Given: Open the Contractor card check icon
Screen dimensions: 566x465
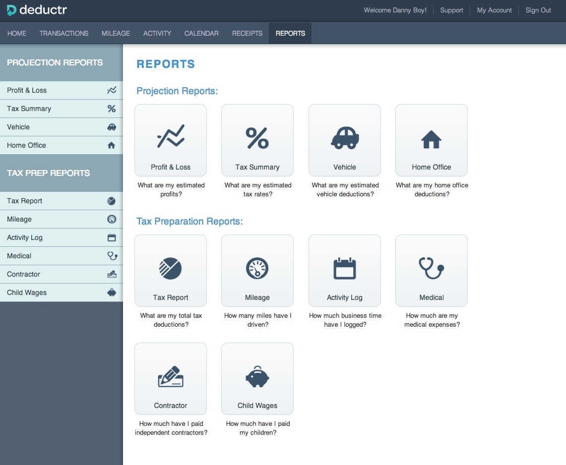Looking at the screenshot, I should (x=171, y=377).
